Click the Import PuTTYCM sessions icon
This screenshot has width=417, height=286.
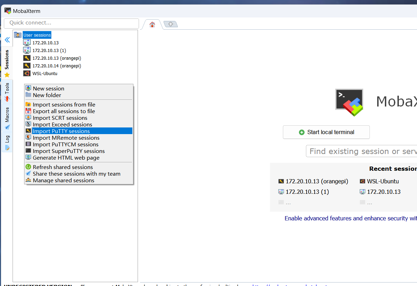coord(28,144)
